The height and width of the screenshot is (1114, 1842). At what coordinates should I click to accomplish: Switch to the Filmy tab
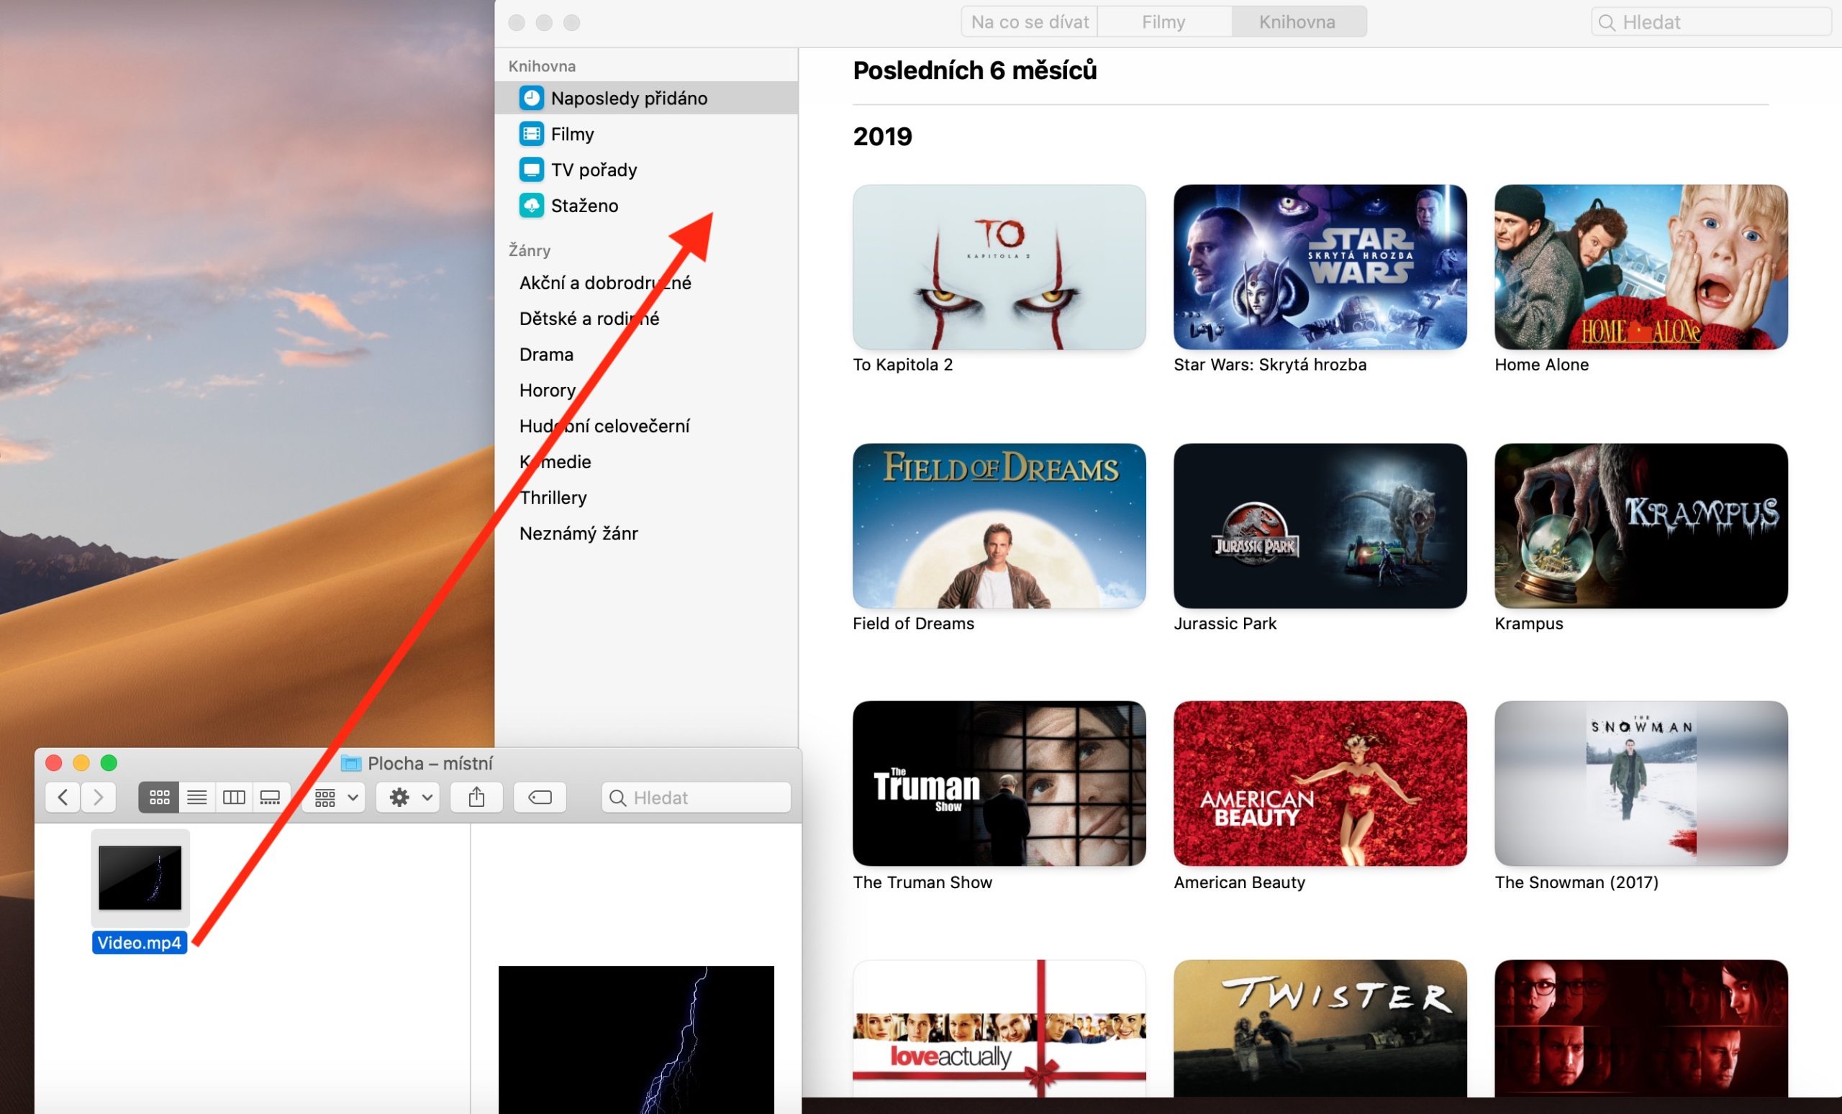pyautogui.click(x=1164, y=22)
